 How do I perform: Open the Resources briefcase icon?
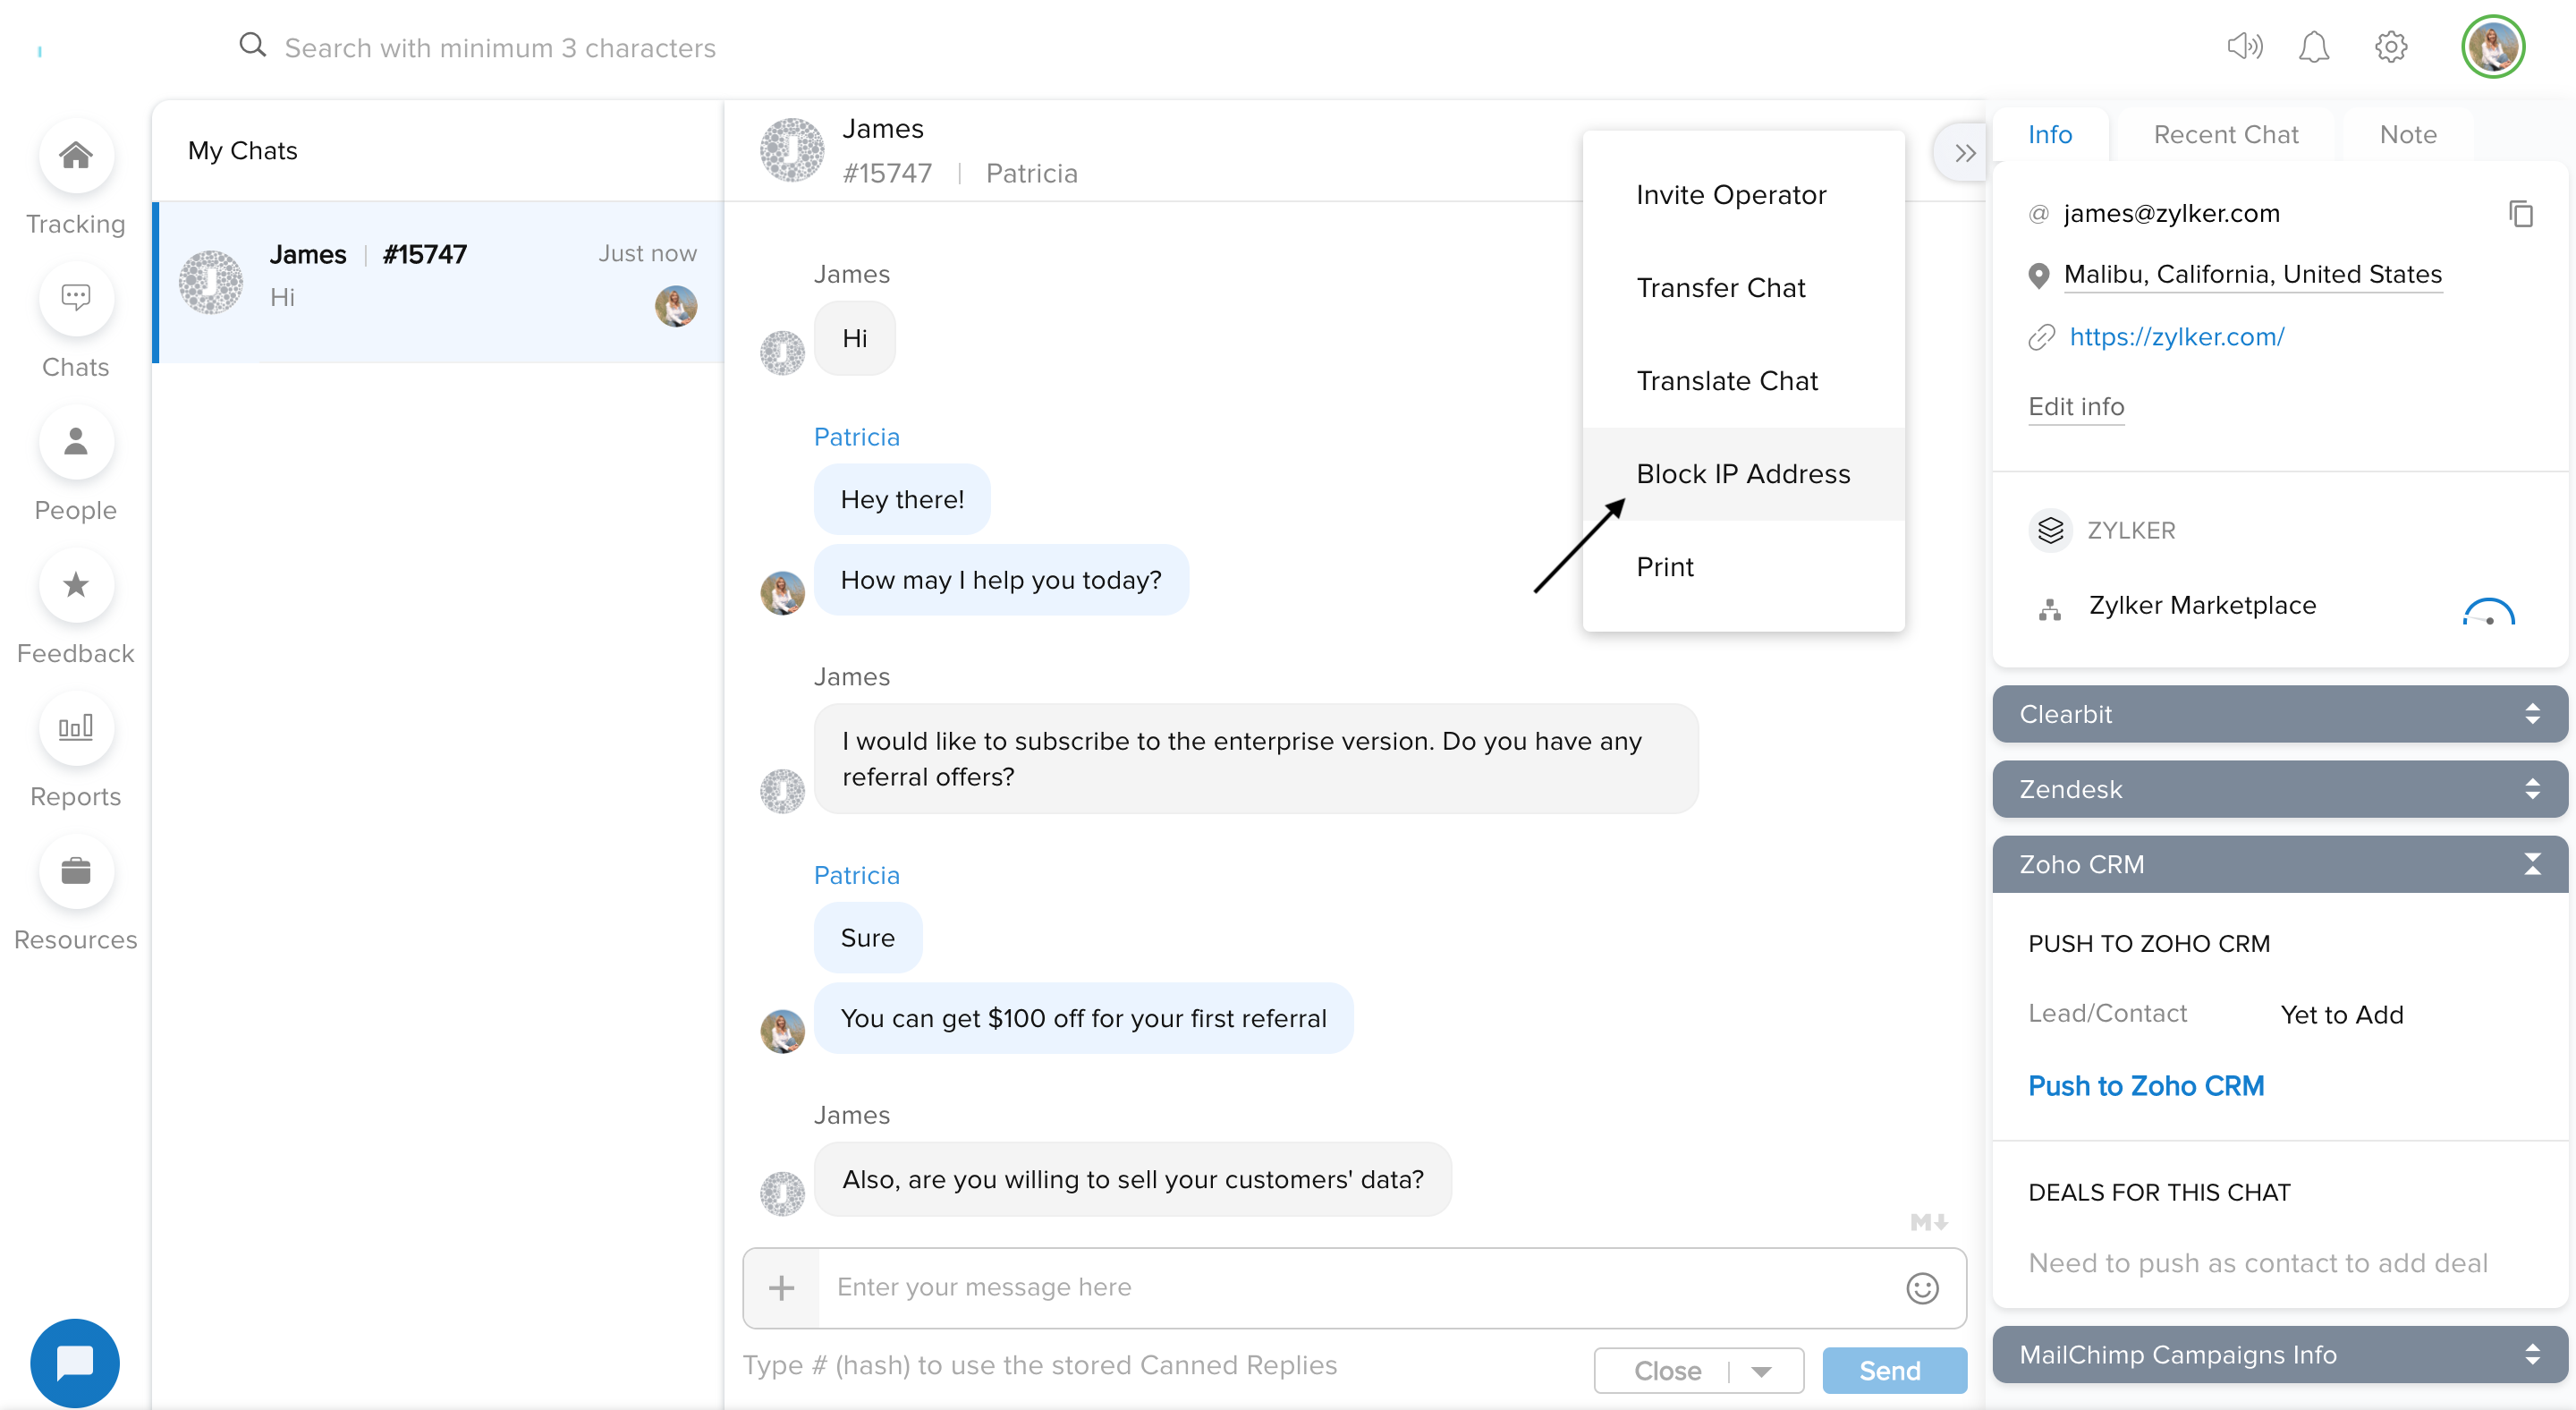pyautogui.click(x=76, y=871)
